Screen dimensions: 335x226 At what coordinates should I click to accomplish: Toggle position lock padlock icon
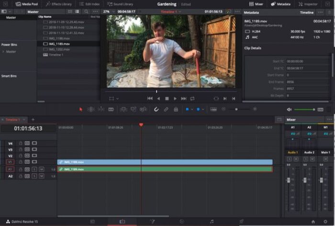point(176,110)
